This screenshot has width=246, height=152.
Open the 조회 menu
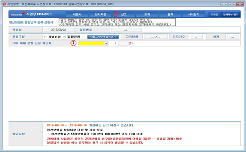[147, 14]
